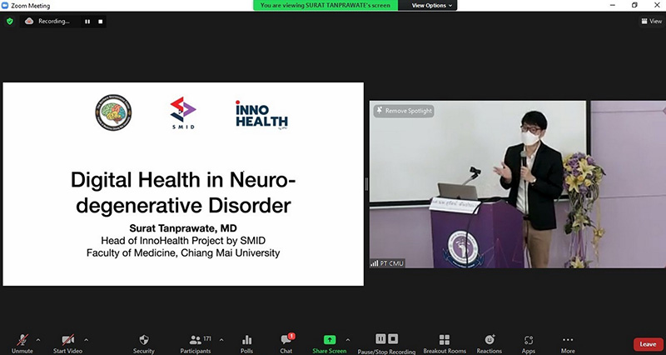The height and width of the screenshot is (355, 666).
Task: Click 'Surat Tanprawate, MD' text
Action: [x=183, y=228]
